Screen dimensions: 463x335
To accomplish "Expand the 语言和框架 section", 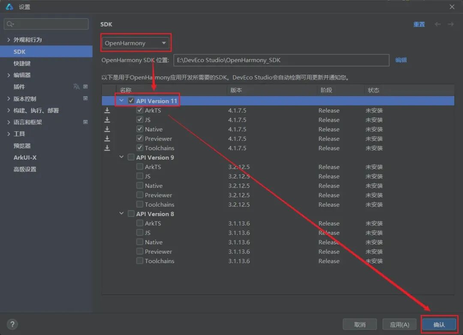I will point(9,122).
